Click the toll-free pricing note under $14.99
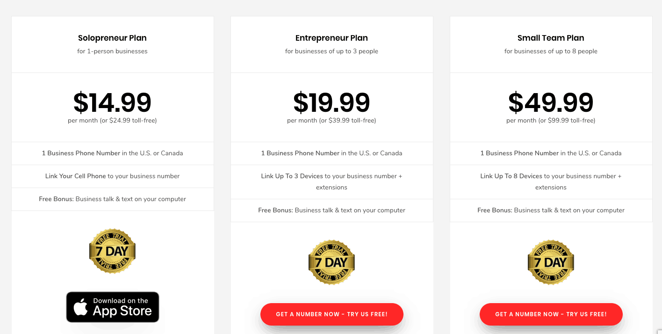The image size is (662, 334). pos(112,120)
